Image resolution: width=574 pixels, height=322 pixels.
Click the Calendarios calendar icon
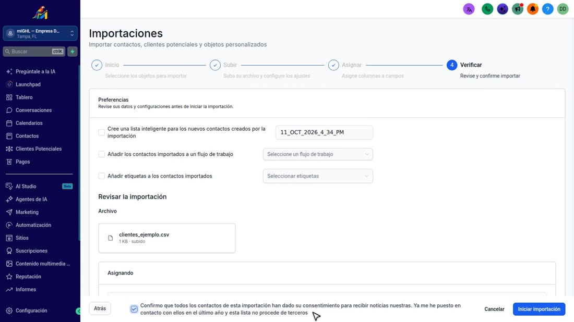[9, 123]
